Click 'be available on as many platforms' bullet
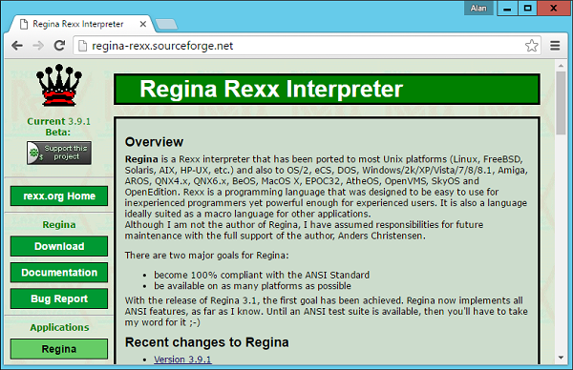573x370 pixels. (x=252, y=286)
